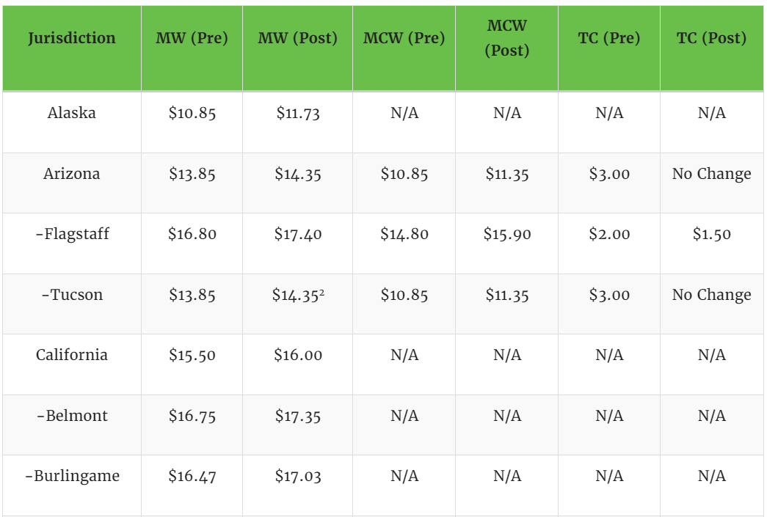The width and height of the screenshot is (767, 517).
Task: Select Burlingame's $16.47 MW (Pre) value
Action: pos(192,476)
